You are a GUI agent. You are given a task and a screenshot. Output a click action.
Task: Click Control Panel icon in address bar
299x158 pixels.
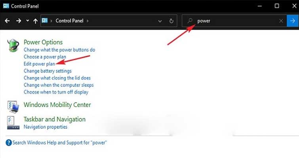(x=45, y=21)
